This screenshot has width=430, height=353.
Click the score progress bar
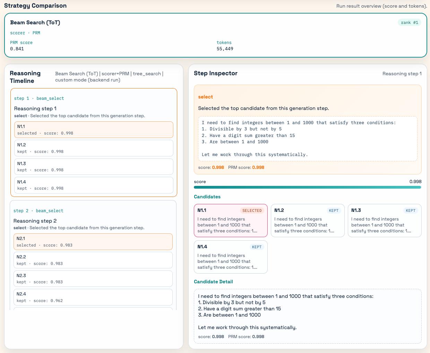click(308, 187)
